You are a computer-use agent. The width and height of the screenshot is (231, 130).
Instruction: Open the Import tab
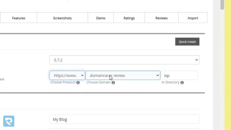click(193, 18)
